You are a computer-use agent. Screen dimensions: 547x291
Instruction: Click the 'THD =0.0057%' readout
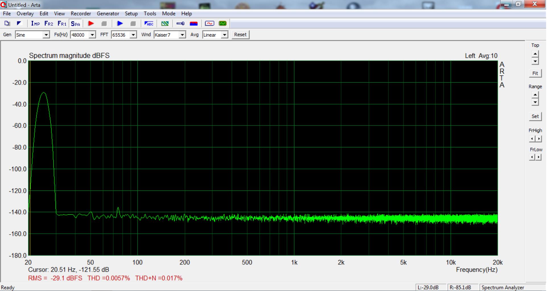[109, 278]
